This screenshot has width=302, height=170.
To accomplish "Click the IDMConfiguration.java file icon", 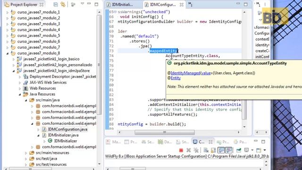I will (44, 129).
